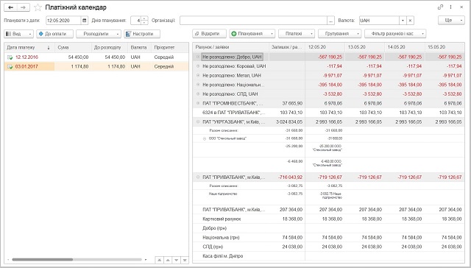The height and width of the screenshot is (268, 471).
Task: Expand the Валюта currency dropdown
Action: coord(403,21)
